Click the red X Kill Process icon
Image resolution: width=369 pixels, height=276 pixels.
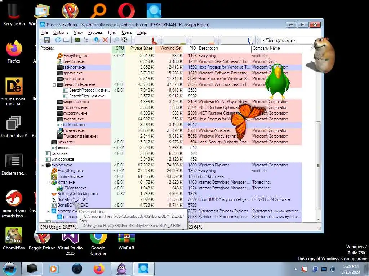(105, 40)
